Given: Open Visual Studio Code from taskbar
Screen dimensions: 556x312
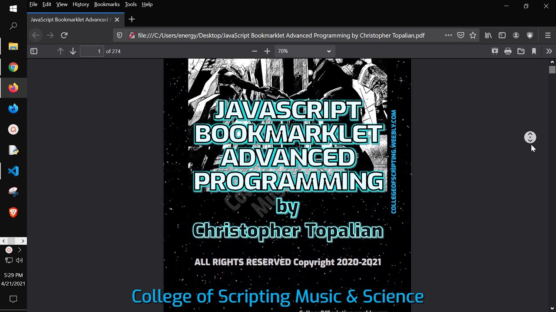Looking at the screenshot, I should 13,171.
